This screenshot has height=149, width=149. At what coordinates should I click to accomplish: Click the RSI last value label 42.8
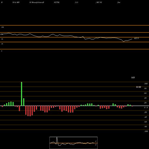[136, 38]
